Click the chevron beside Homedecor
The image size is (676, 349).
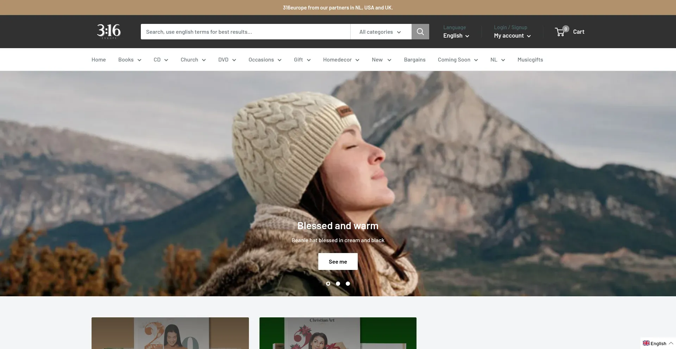click(357, 60)
